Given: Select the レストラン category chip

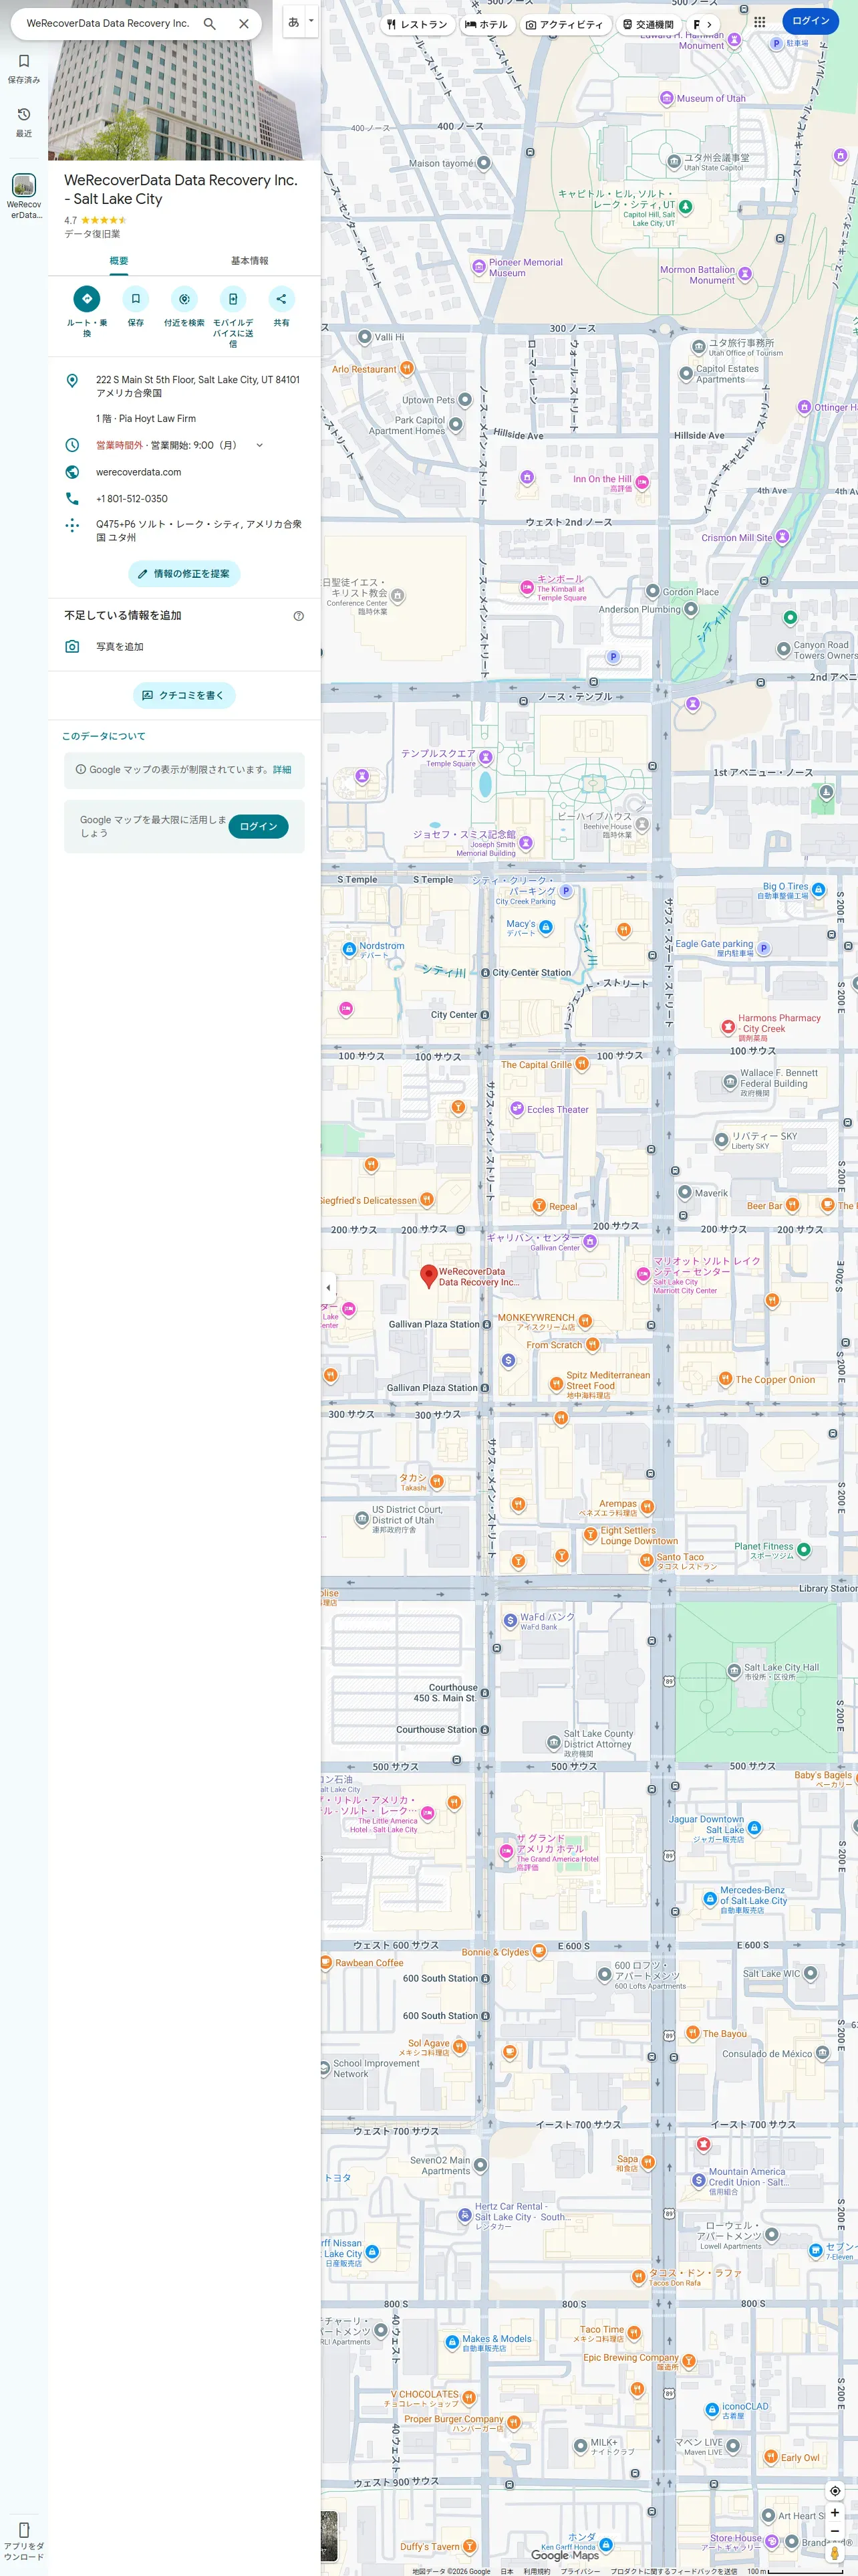Looking at the screenshot, I should coord(416,24).
